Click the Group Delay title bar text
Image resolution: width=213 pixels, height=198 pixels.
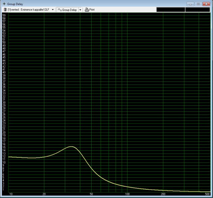[x=15, y=4]
